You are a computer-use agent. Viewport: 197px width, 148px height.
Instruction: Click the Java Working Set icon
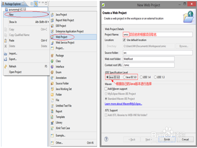tap(52, 89)
